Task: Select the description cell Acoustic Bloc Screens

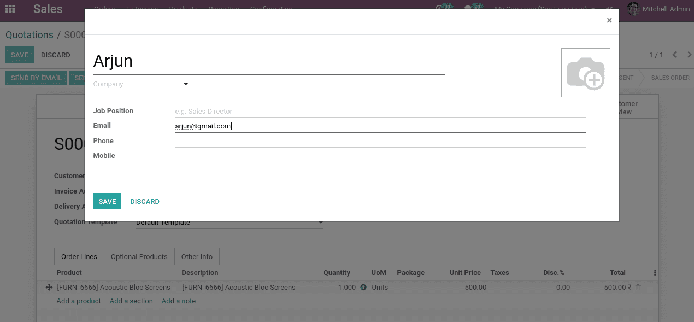Action: (239, 287)
